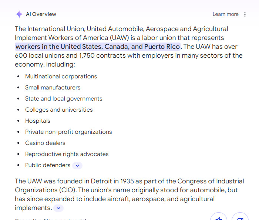This screenshot has height=220, width=259.
Task: Select the Hospitals list item
Action: pyautogui.click(x=38, y=121)
